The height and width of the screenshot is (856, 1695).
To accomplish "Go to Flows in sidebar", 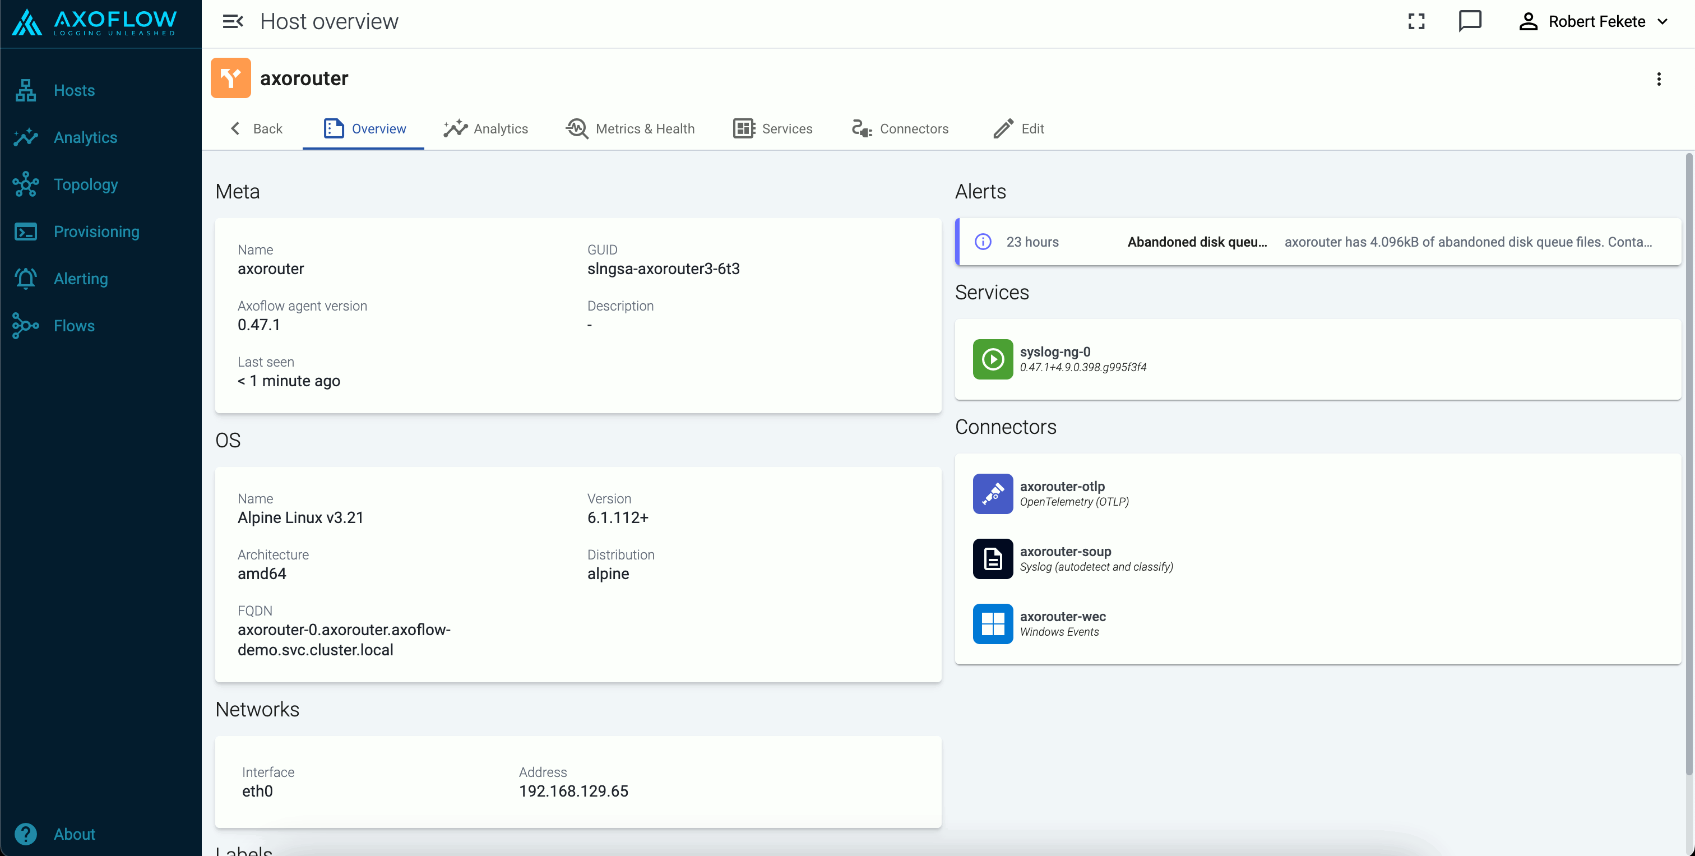I will (x=73, y=326).
